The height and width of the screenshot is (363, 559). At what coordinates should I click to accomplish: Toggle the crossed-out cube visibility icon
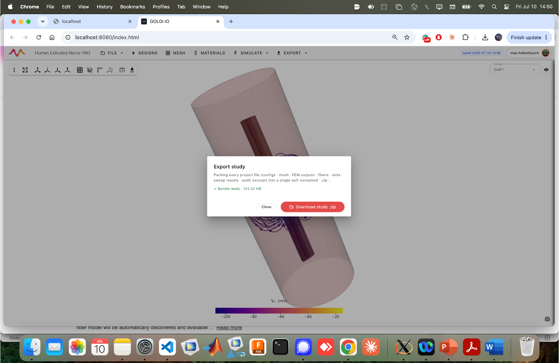point(90,70)
